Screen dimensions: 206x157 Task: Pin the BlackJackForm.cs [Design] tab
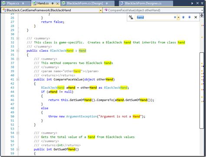click(x=106, y=3)
